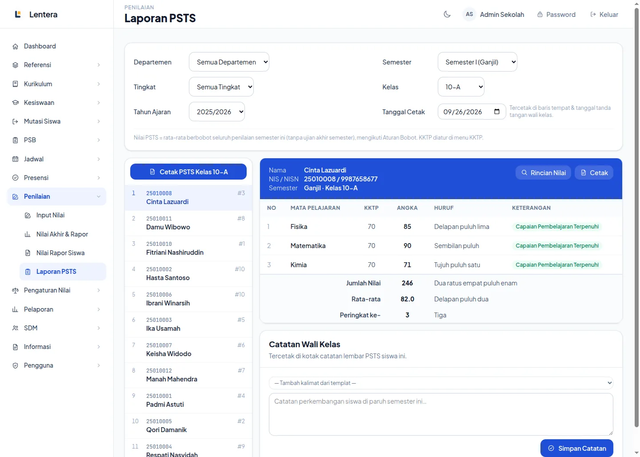Select student Fitriani Nashiruddin in list
The height and width of the screenshot is (457, 640).
coord(188,248)
